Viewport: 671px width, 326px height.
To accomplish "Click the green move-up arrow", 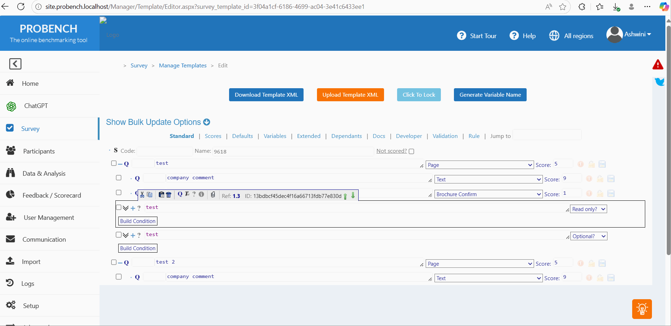I will click(x=345, y=196).
